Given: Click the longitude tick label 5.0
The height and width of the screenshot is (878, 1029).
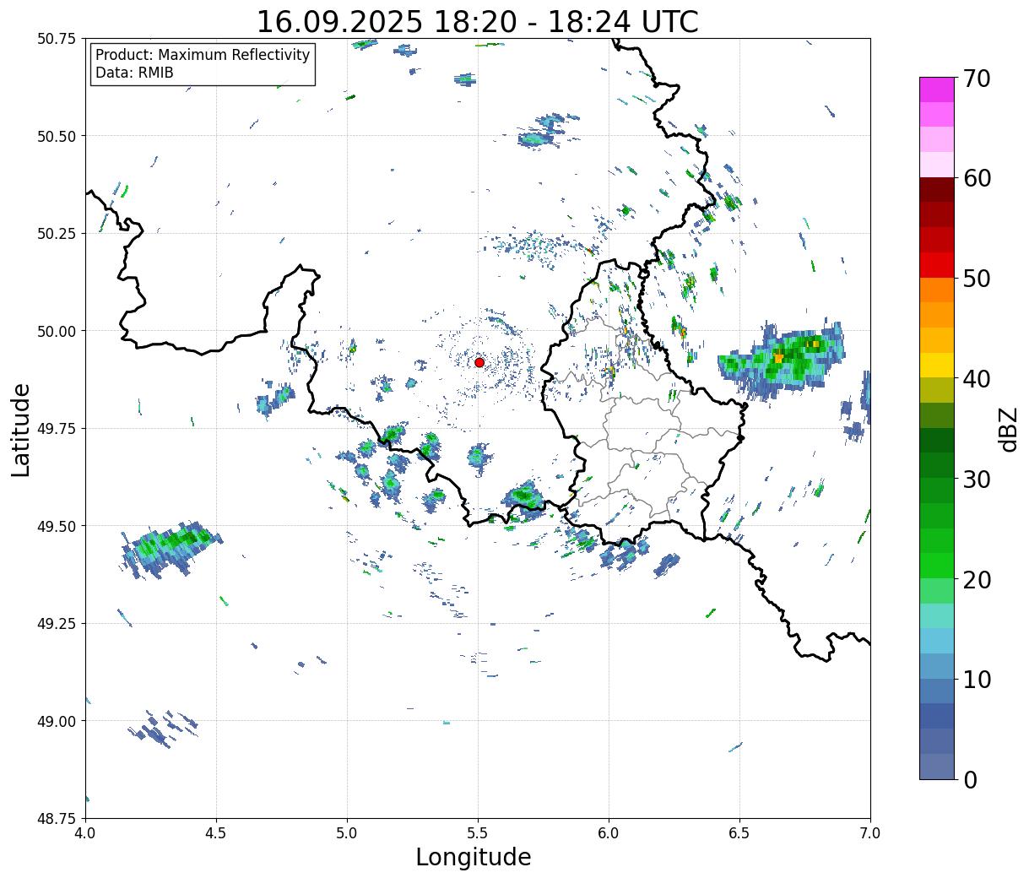Looking at the screenshot, I should click(x=347, y=833).
